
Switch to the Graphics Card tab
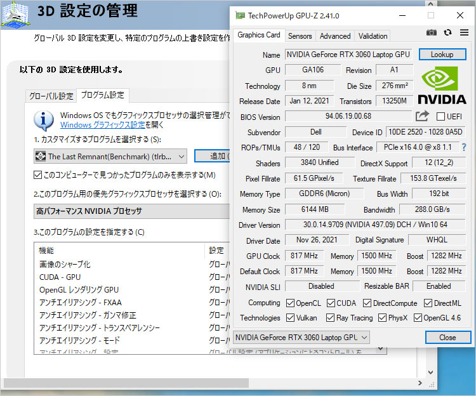point(259,35)
